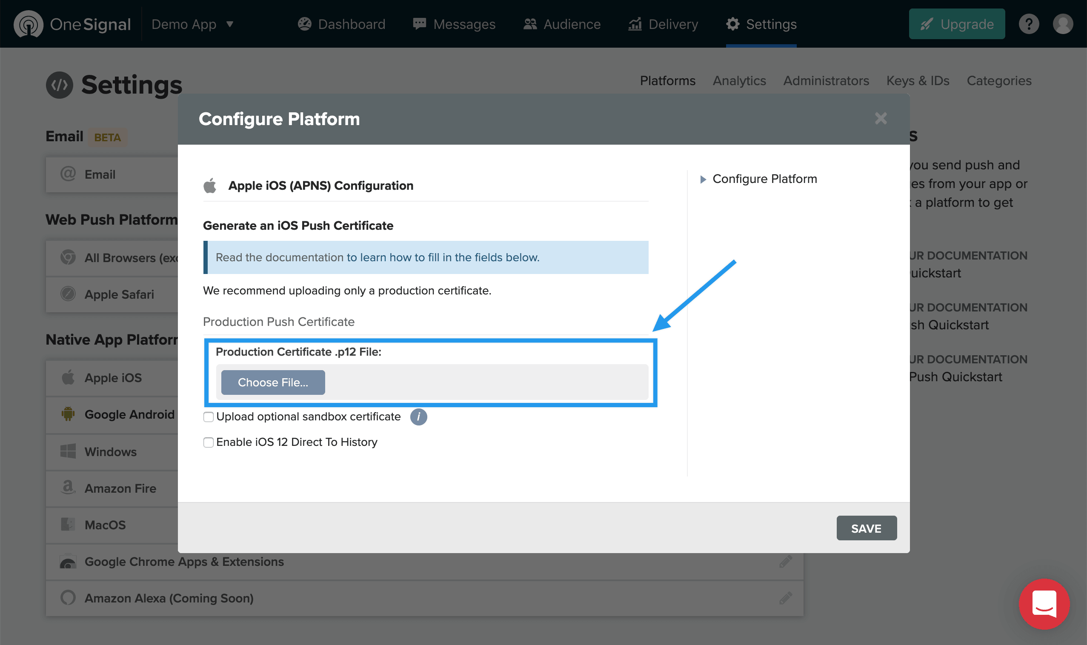The image size is (1087, 645).
Task: Switch to the Messages nav tab
Action: pos(454,24)
